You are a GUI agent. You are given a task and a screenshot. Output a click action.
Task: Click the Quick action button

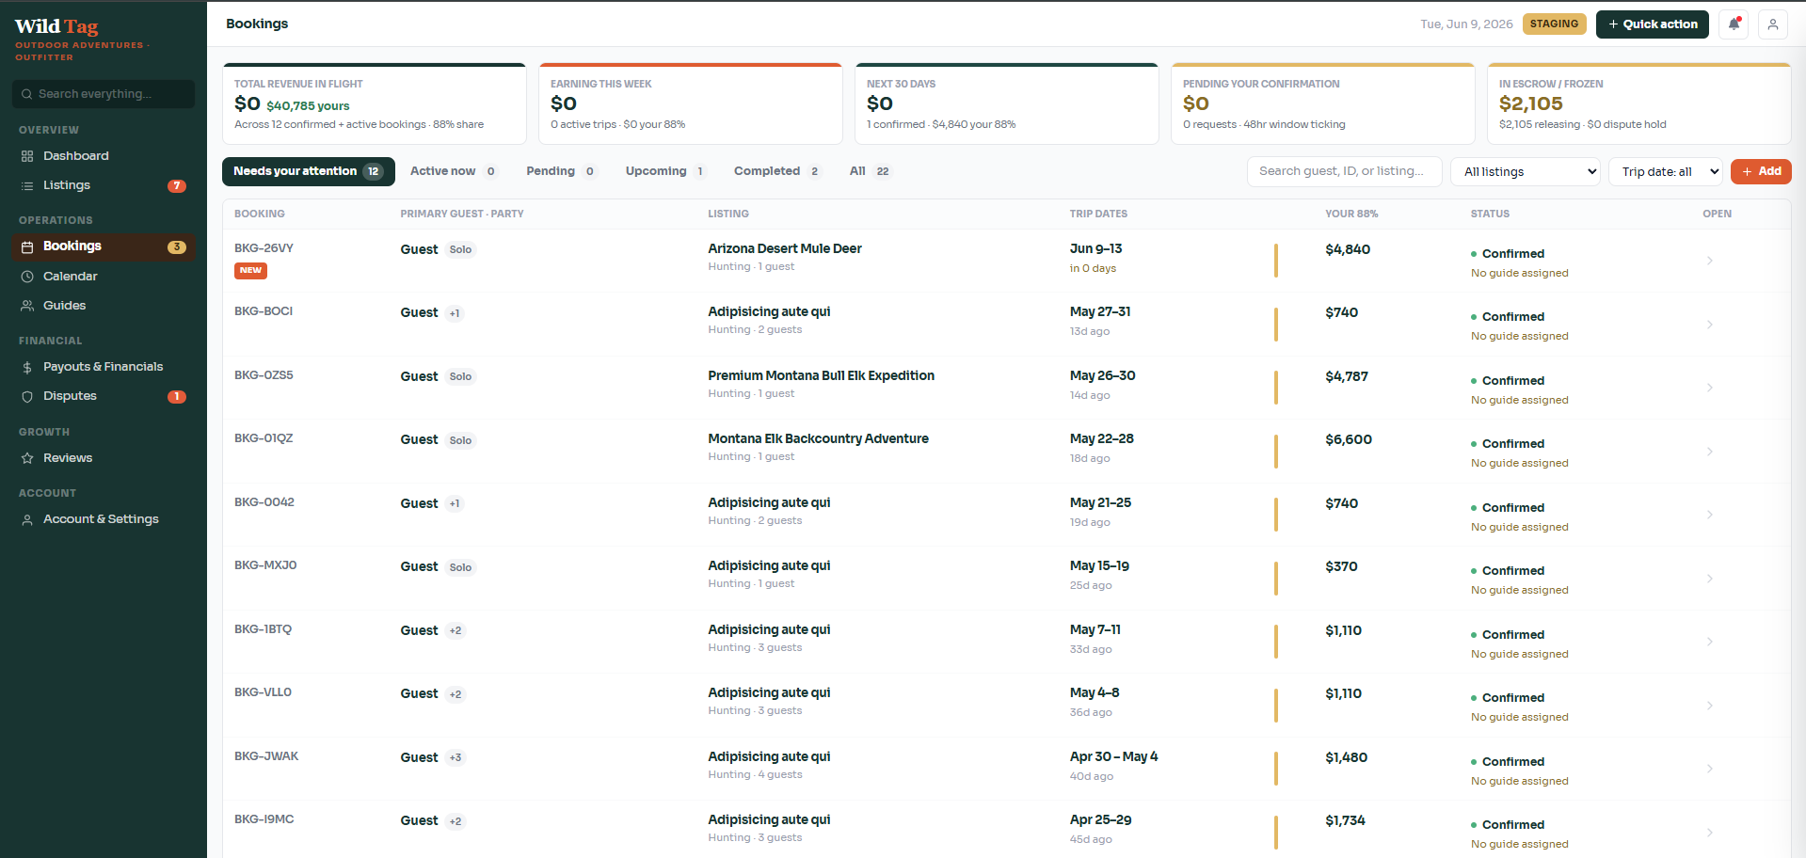[1653, 24]
